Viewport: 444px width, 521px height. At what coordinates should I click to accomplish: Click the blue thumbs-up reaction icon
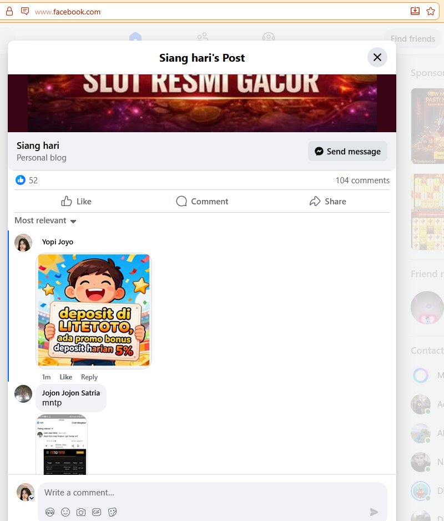[20, 180]
